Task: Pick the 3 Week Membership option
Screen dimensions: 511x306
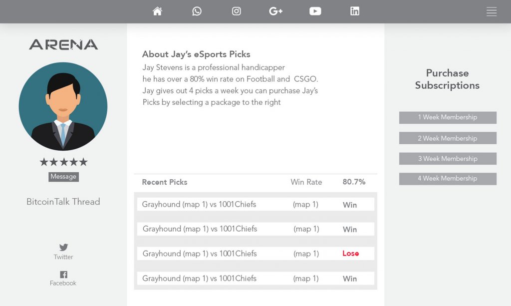Action: [x=448, y=159]
